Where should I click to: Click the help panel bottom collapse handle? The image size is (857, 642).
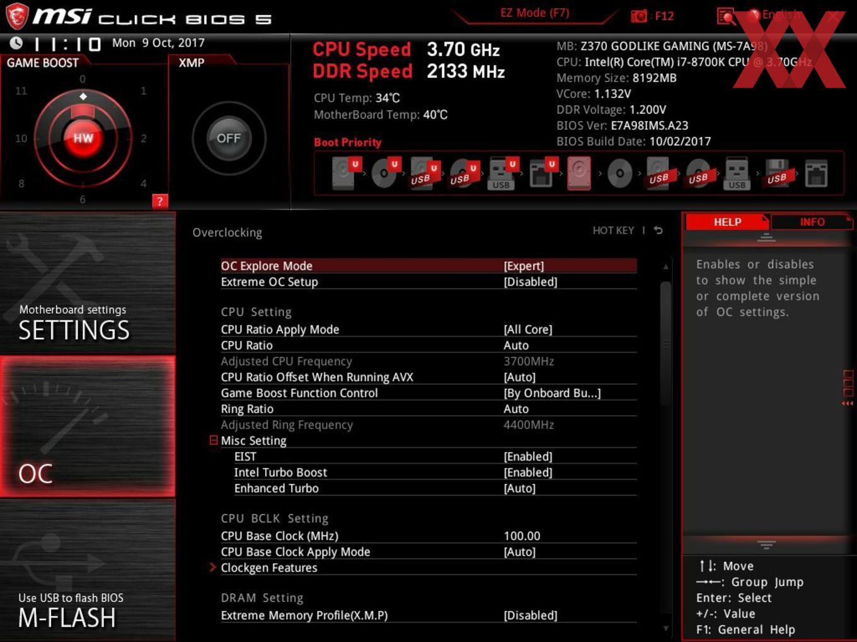point(766,544)
